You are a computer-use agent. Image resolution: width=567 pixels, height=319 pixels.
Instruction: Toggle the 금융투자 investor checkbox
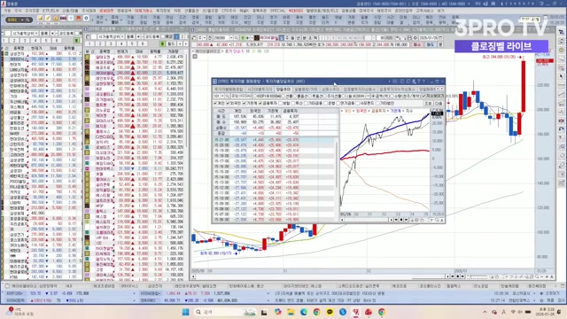[260, 104]
